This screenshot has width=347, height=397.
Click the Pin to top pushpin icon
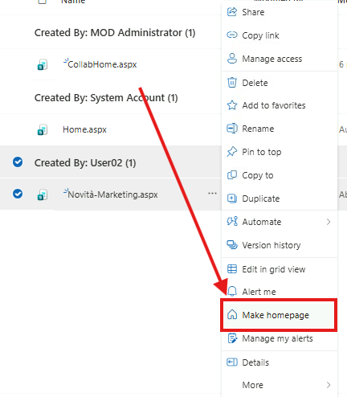pos(232,152)
